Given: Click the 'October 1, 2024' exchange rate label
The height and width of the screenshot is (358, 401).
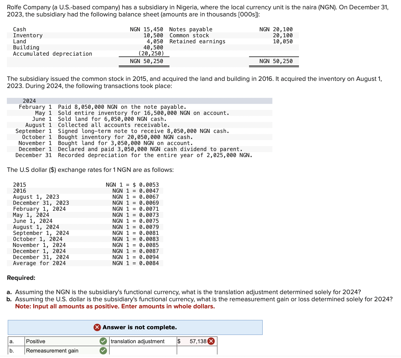Looking at the screenshot, I should 38,239.
